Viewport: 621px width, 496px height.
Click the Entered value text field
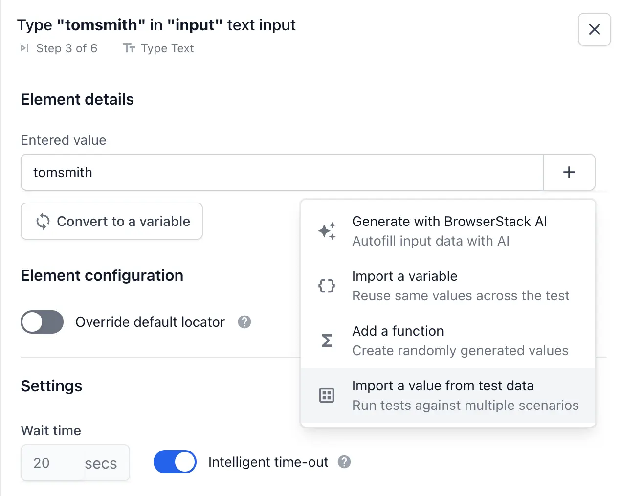pyautogui.click(x=282, y=172)
